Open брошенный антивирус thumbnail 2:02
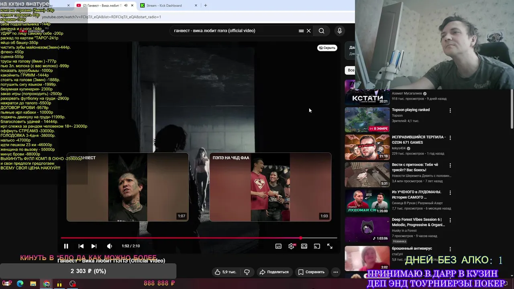 (x=367, y=258)
